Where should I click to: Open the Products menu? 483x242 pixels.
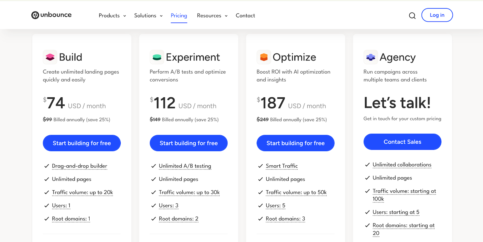[109, 15]
